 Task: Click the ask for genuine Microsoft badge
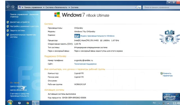click(x=171, y=97)
